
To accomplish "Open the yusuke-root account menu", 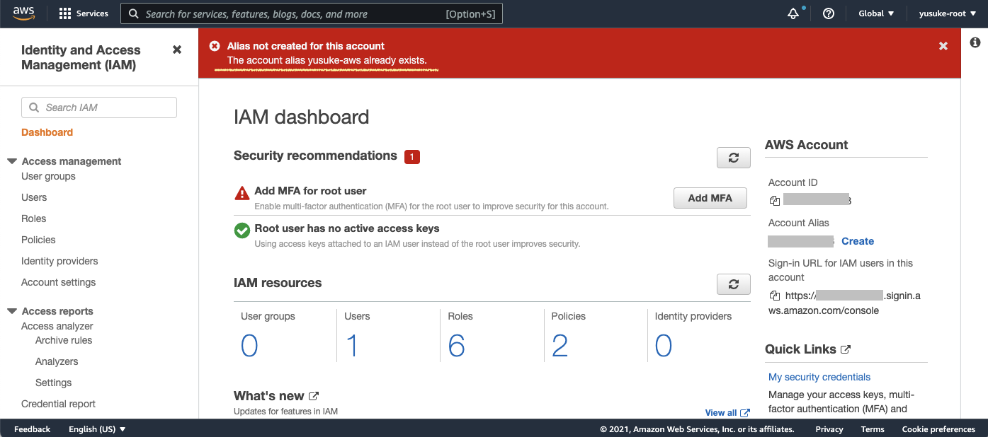I will click(x=948, y=13).
